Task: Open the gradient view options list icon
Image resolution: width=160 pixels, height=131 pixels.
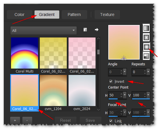Action: pyautogui.click(x=85, y=30)
